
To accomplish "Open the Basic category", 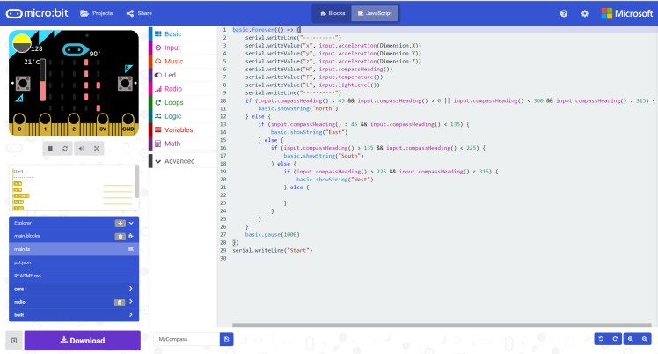I will pyautogui.click(x=183, y=34).
